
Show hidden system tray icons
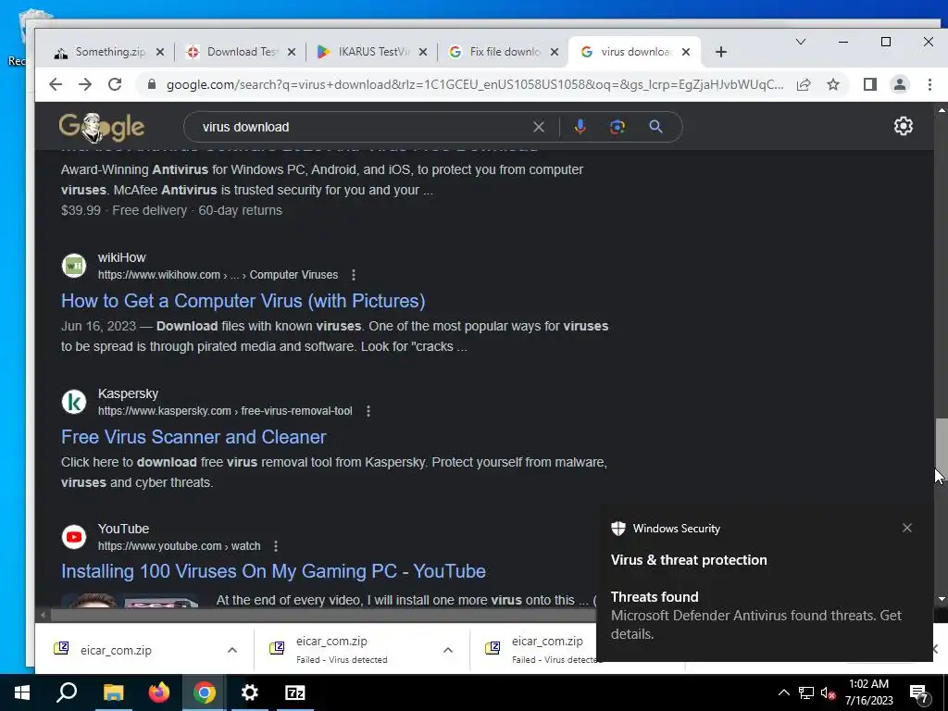pos(783,692)
